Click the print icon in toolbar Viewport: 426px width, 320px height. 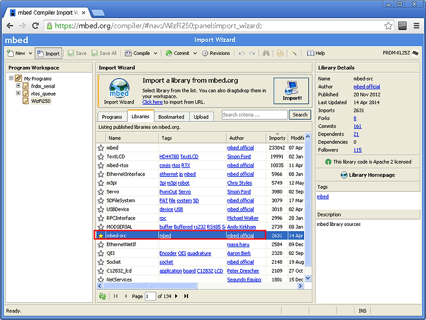click(x=280, y=53)
